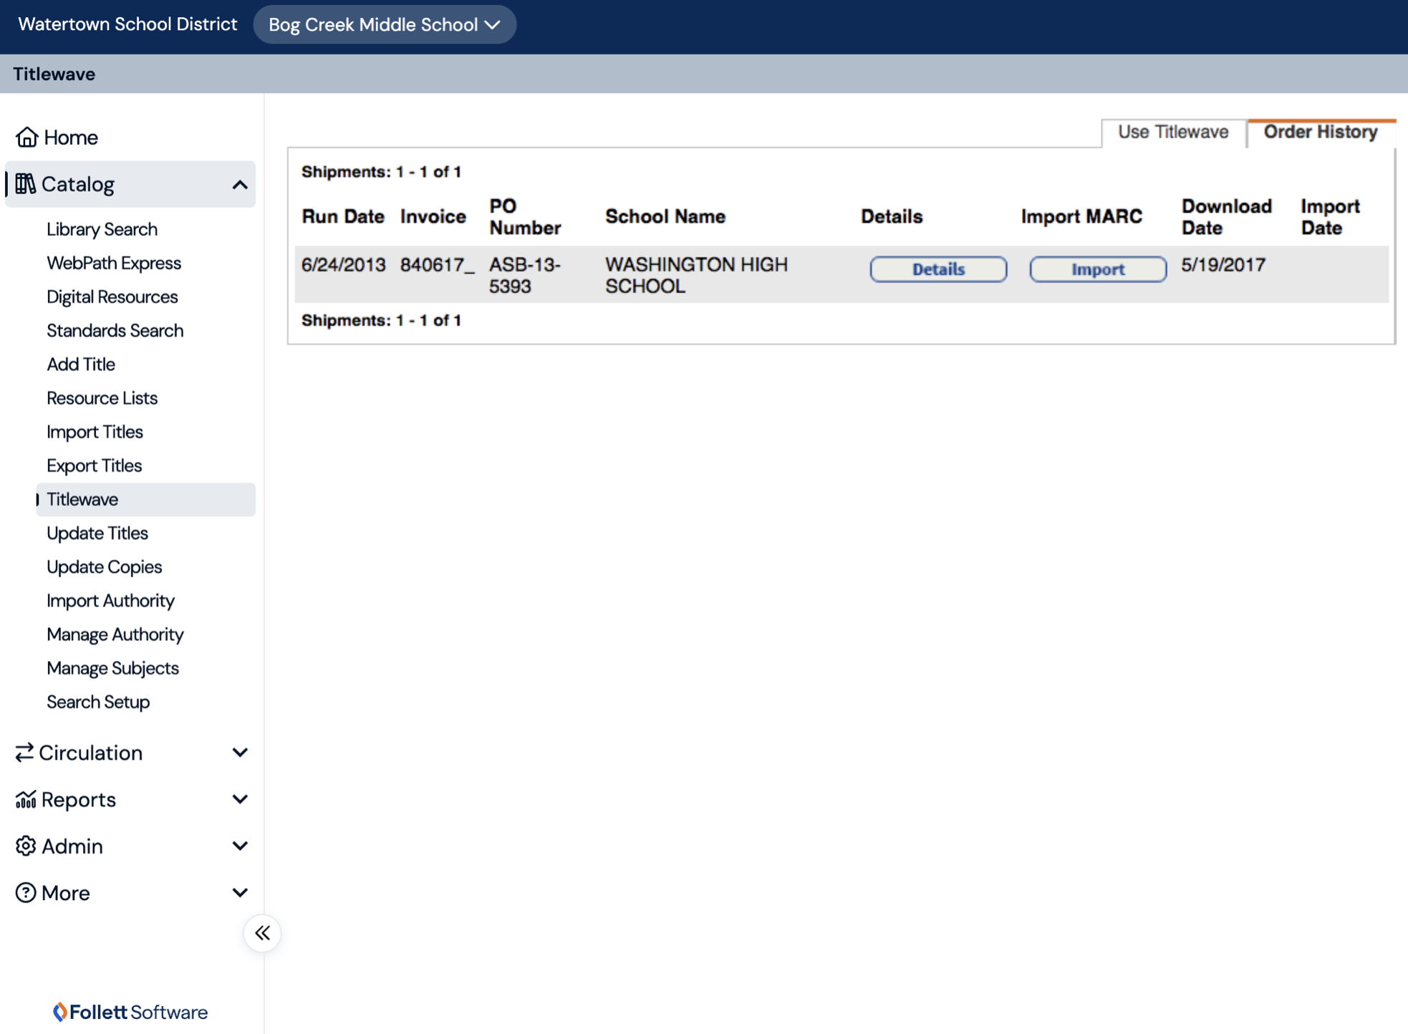Viewport: 1408px width, 1034px height.
Task: Click the Circulation arrows icon
Action: (x=24, y=753)
